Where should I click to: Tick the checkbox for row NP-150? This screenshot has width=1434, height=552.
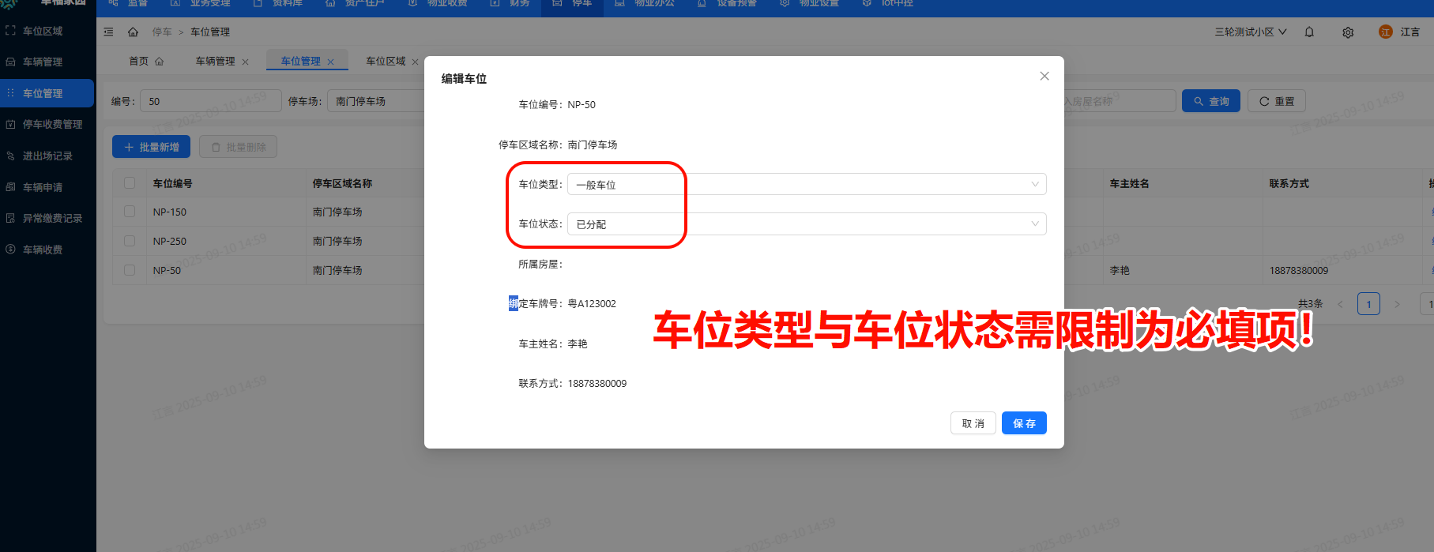[130, 212]
